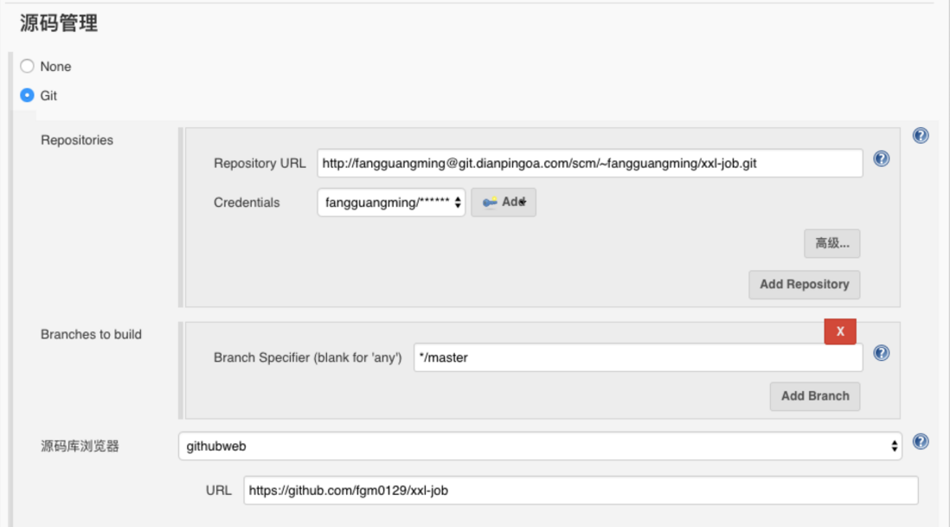The height and width of the screenshot is (527, 950).
Task: Open help icon beside 源码库浏览器 dropdown
Action: (x=921, y=441)
